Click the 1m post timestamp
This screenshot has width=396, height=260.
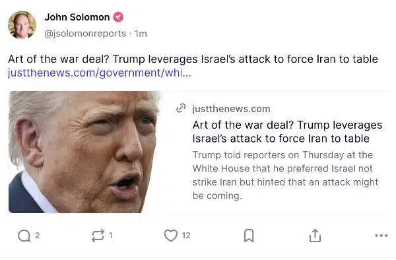141,34
